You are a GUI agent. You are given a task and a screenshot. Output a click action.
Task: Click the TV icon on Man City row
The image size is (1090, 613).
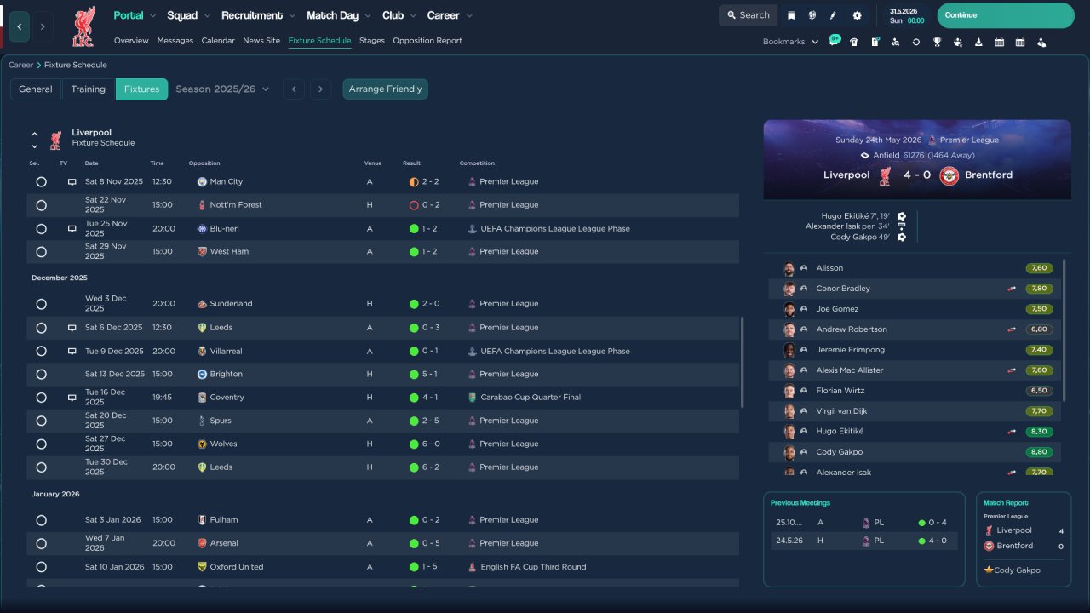coord(72,181)
